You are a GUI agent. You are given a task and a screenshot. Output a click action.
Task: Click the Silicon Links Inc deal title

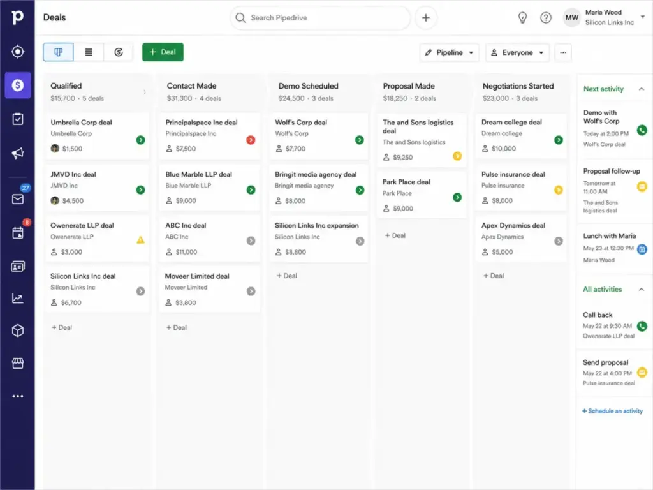(83, 276)
